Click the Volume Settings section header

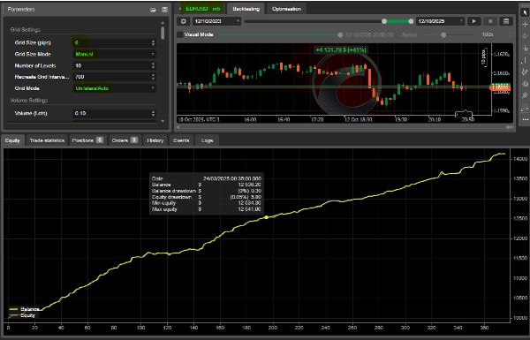pyautogui.click(x=29, y=101)
